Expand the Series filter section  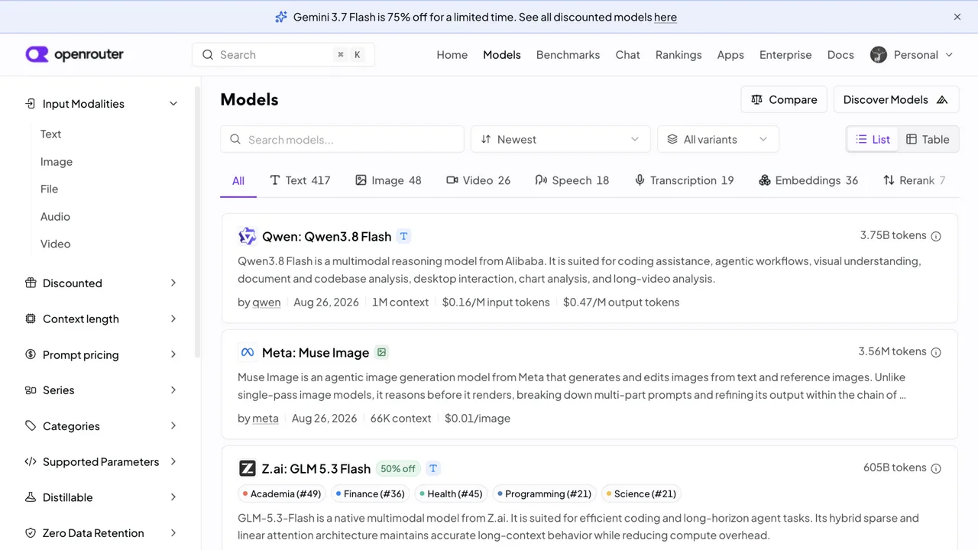point(101,390)
